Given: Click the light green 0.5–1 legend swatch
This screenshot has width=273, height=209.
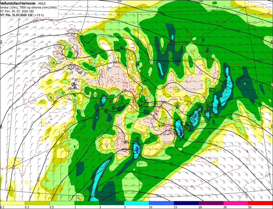Looking at the screenshot, I should click(62, 203).
